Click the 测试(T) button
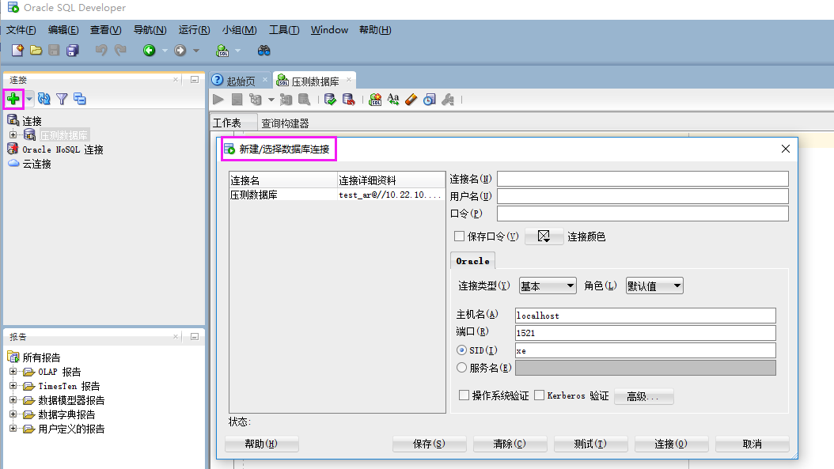Image resolution: width=834 pixels, height=469 pixels. coord(590,444)
